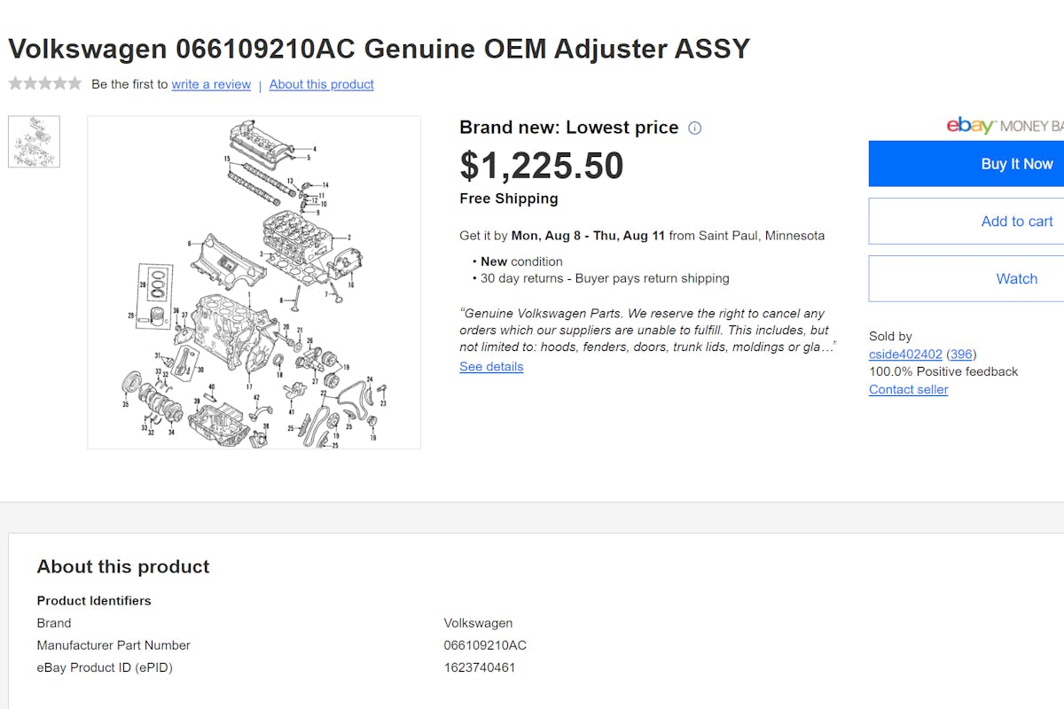Click the $1,225.50 price text

tap(542, 166)
